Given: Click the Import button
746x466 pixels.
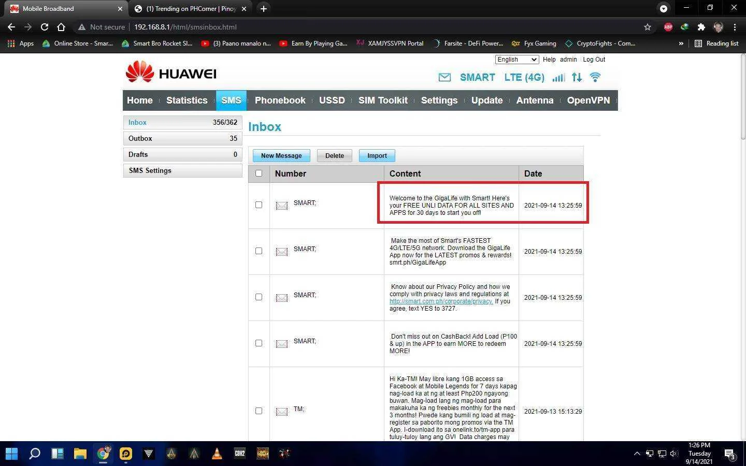Looking at the screenshot, I should pos(377,156).
